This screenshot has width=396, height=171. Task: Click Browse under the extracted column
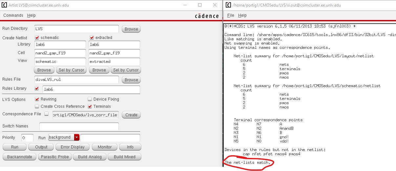coord(99,70)
